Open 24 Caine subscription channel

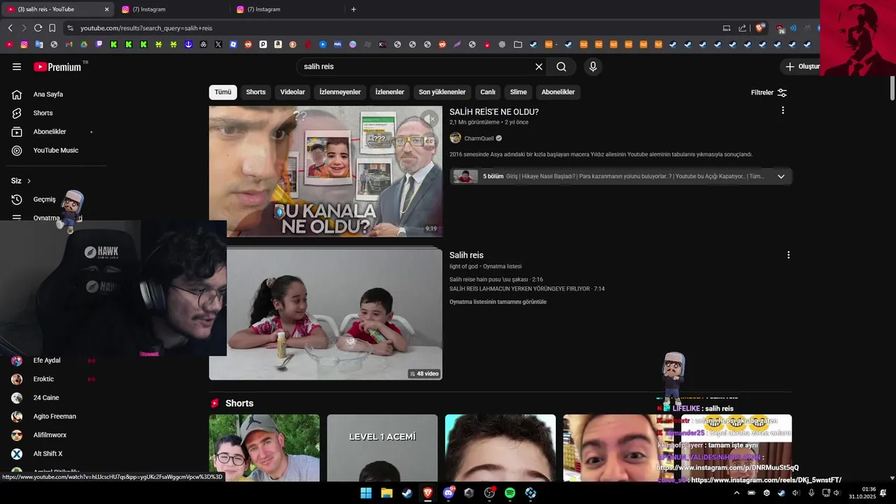click(46, 398)
